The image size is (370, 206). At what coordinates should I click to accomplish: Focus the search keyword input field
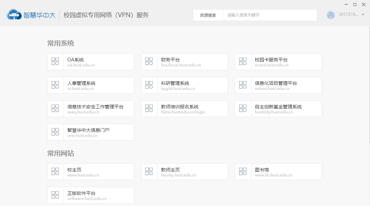270,15
